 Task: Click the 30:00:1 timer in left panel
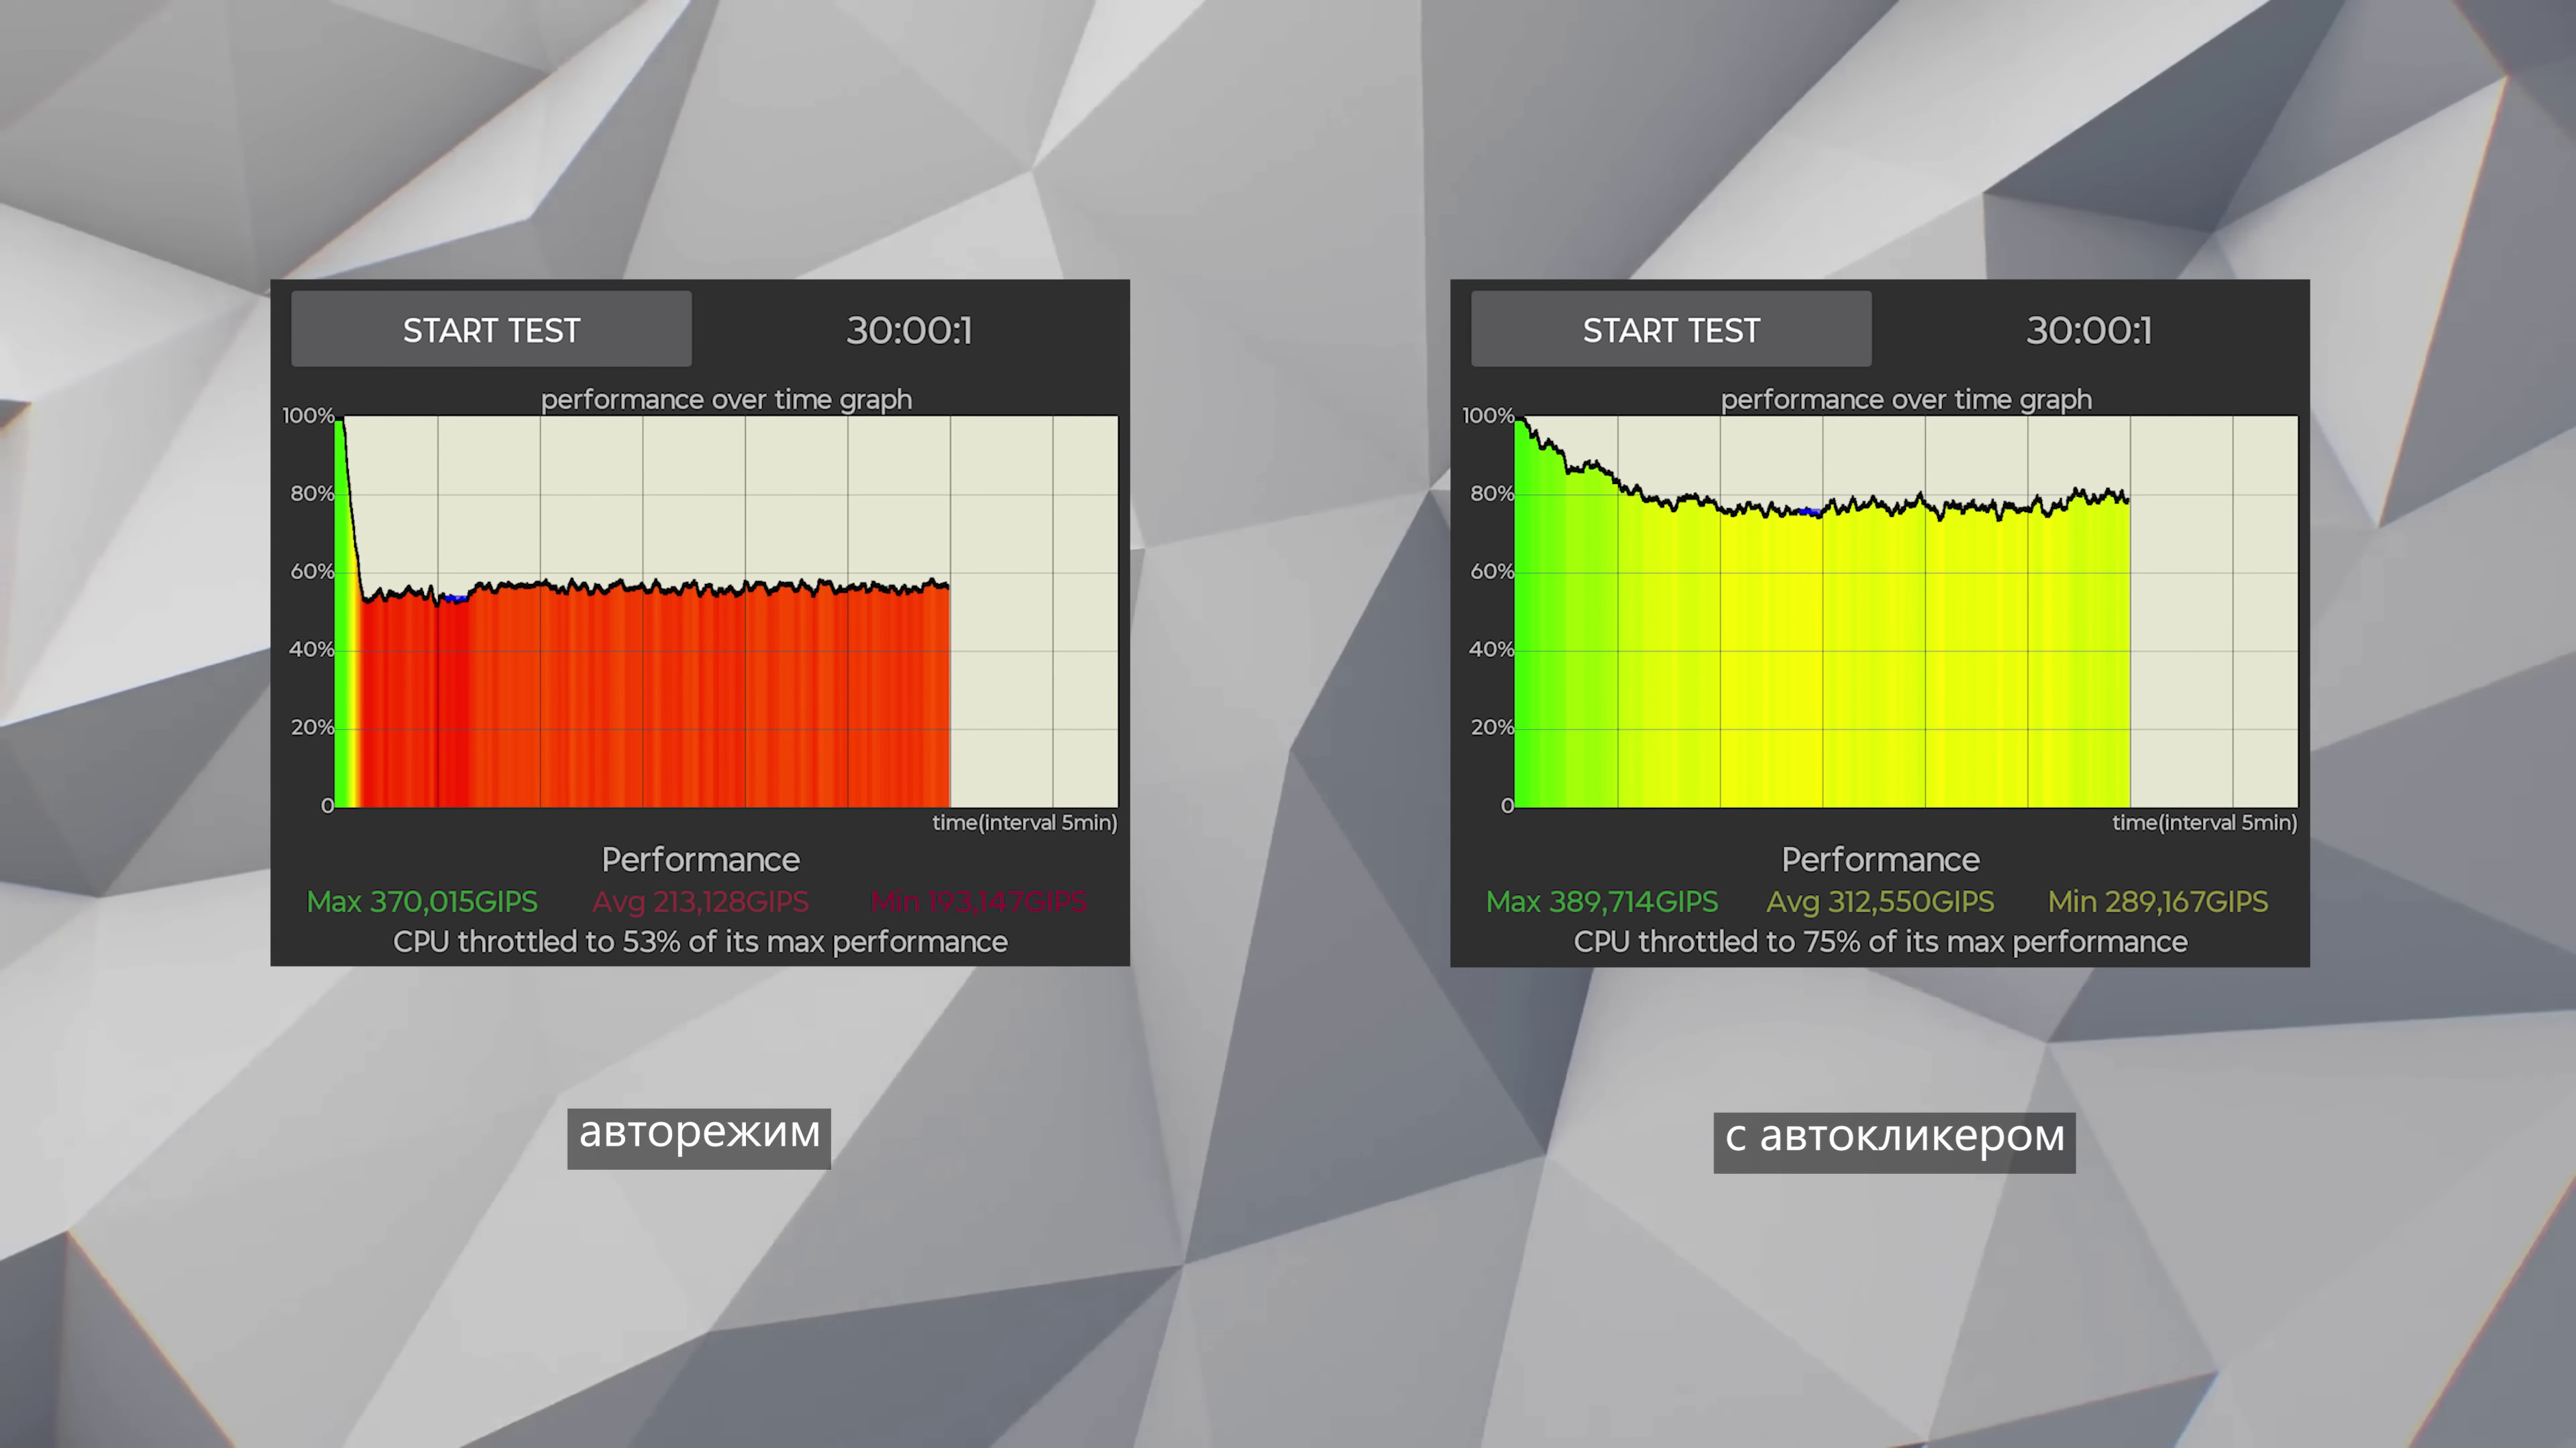click(x=909, y=330)
